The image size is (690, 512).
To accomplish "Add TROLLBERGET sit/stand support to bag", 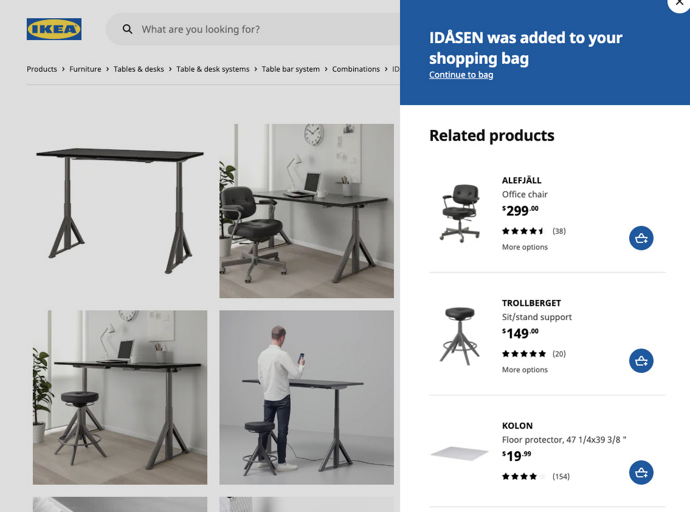I will [641, 361].
